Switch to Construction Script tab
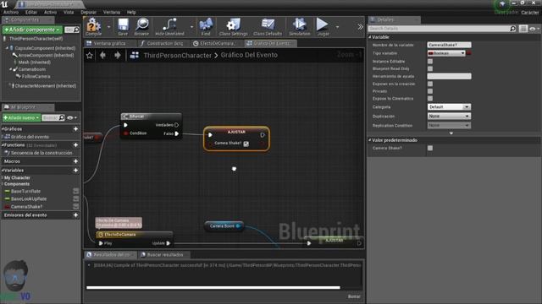The height and width of the screenshot is (304, 542). [164, 43]
